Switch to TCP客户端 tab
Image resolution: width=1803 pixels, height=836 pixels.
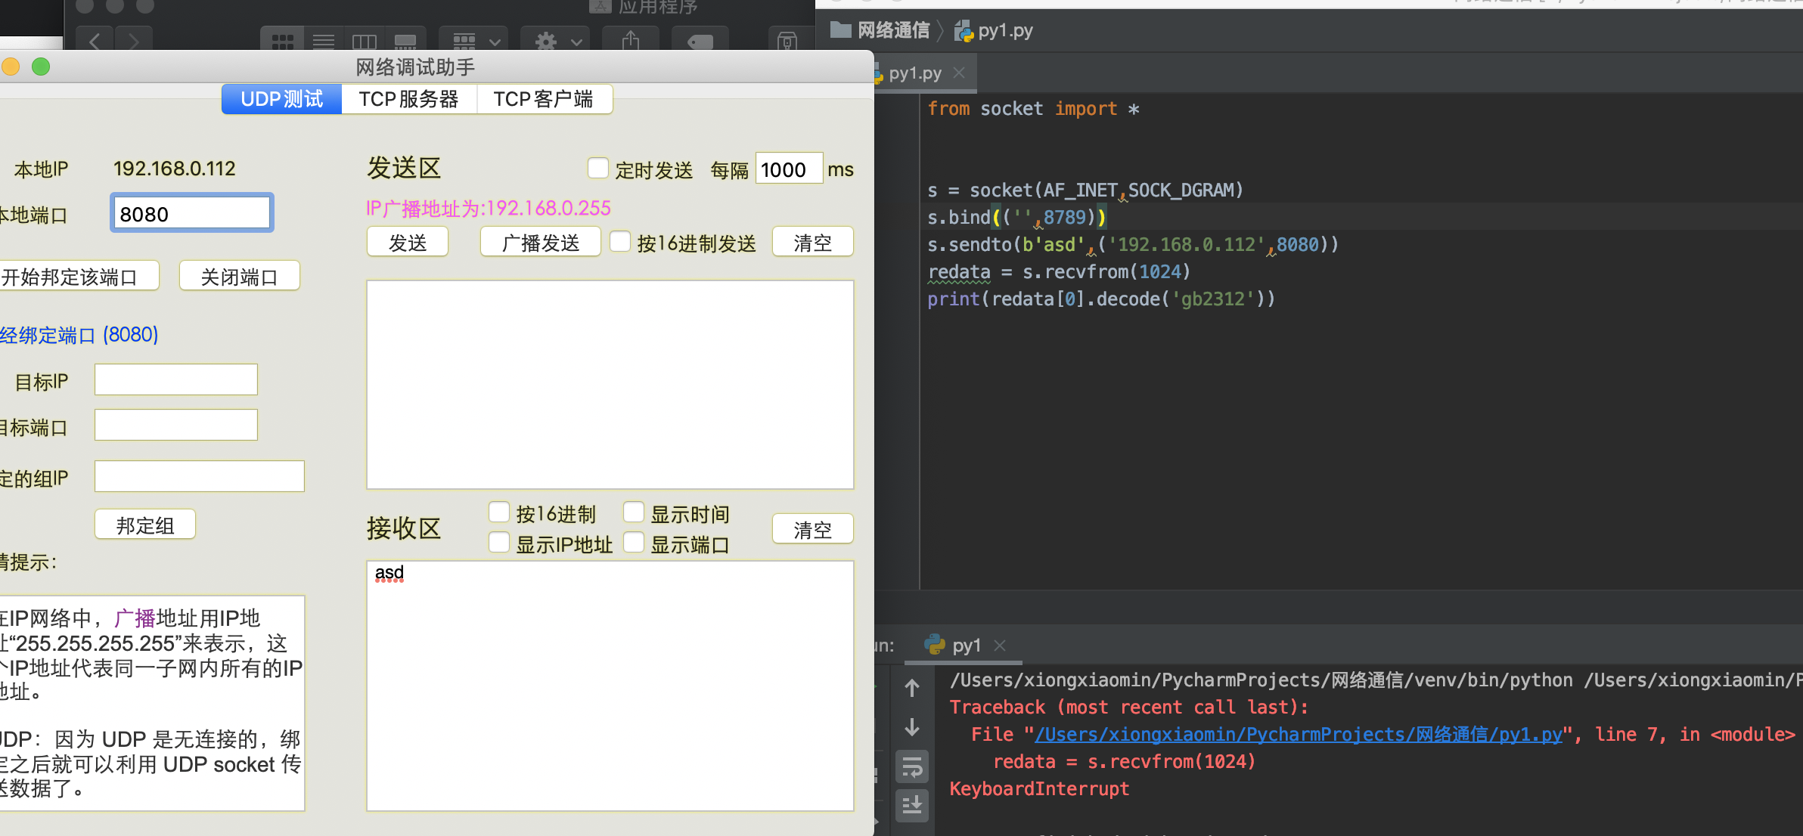pos(544,99)
